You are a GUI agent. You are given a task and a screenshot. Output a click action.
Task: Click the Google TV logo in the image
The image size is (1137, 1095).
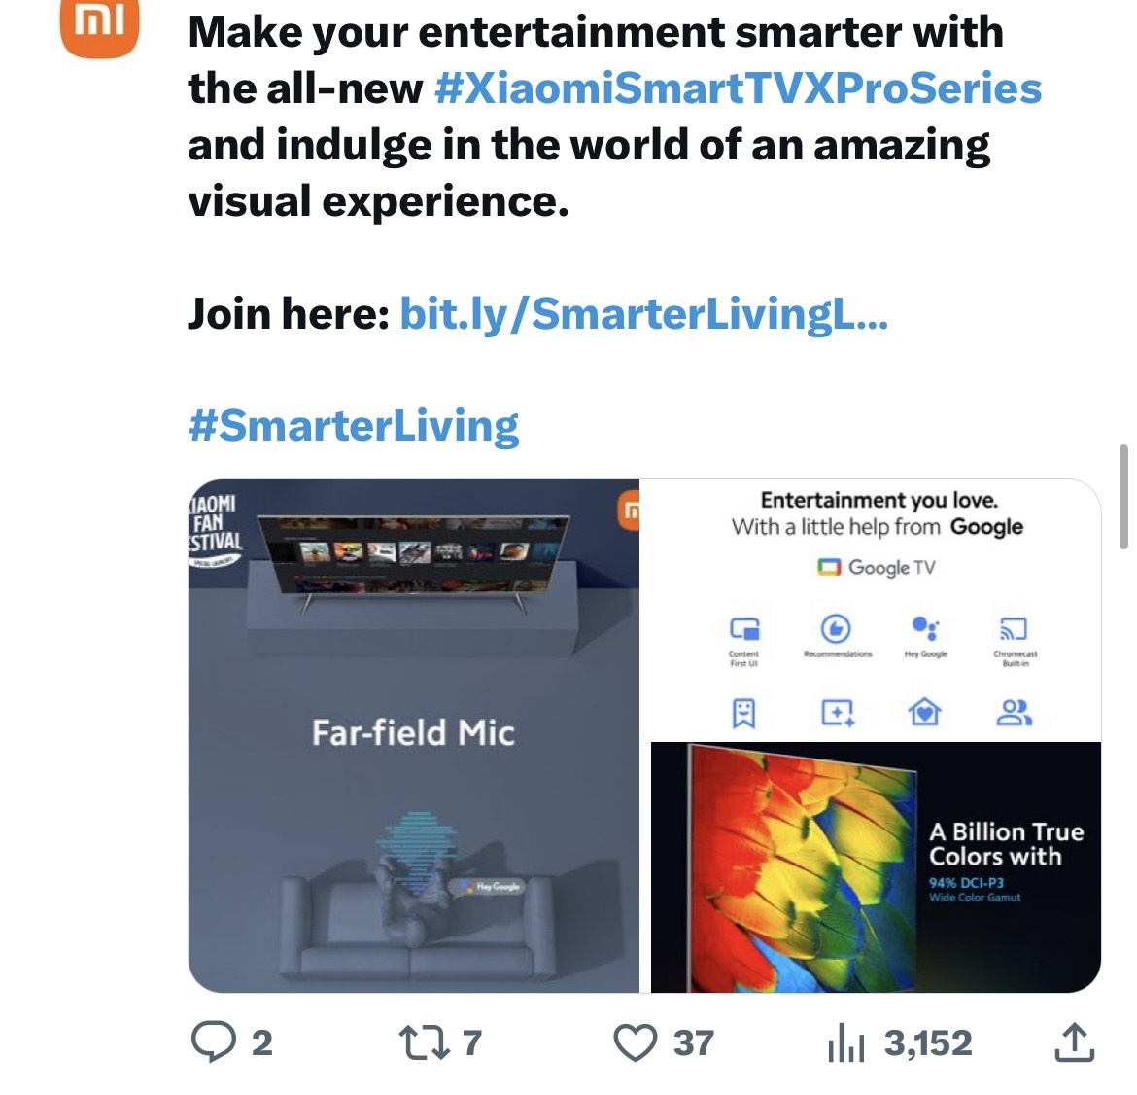pos(877,567)
